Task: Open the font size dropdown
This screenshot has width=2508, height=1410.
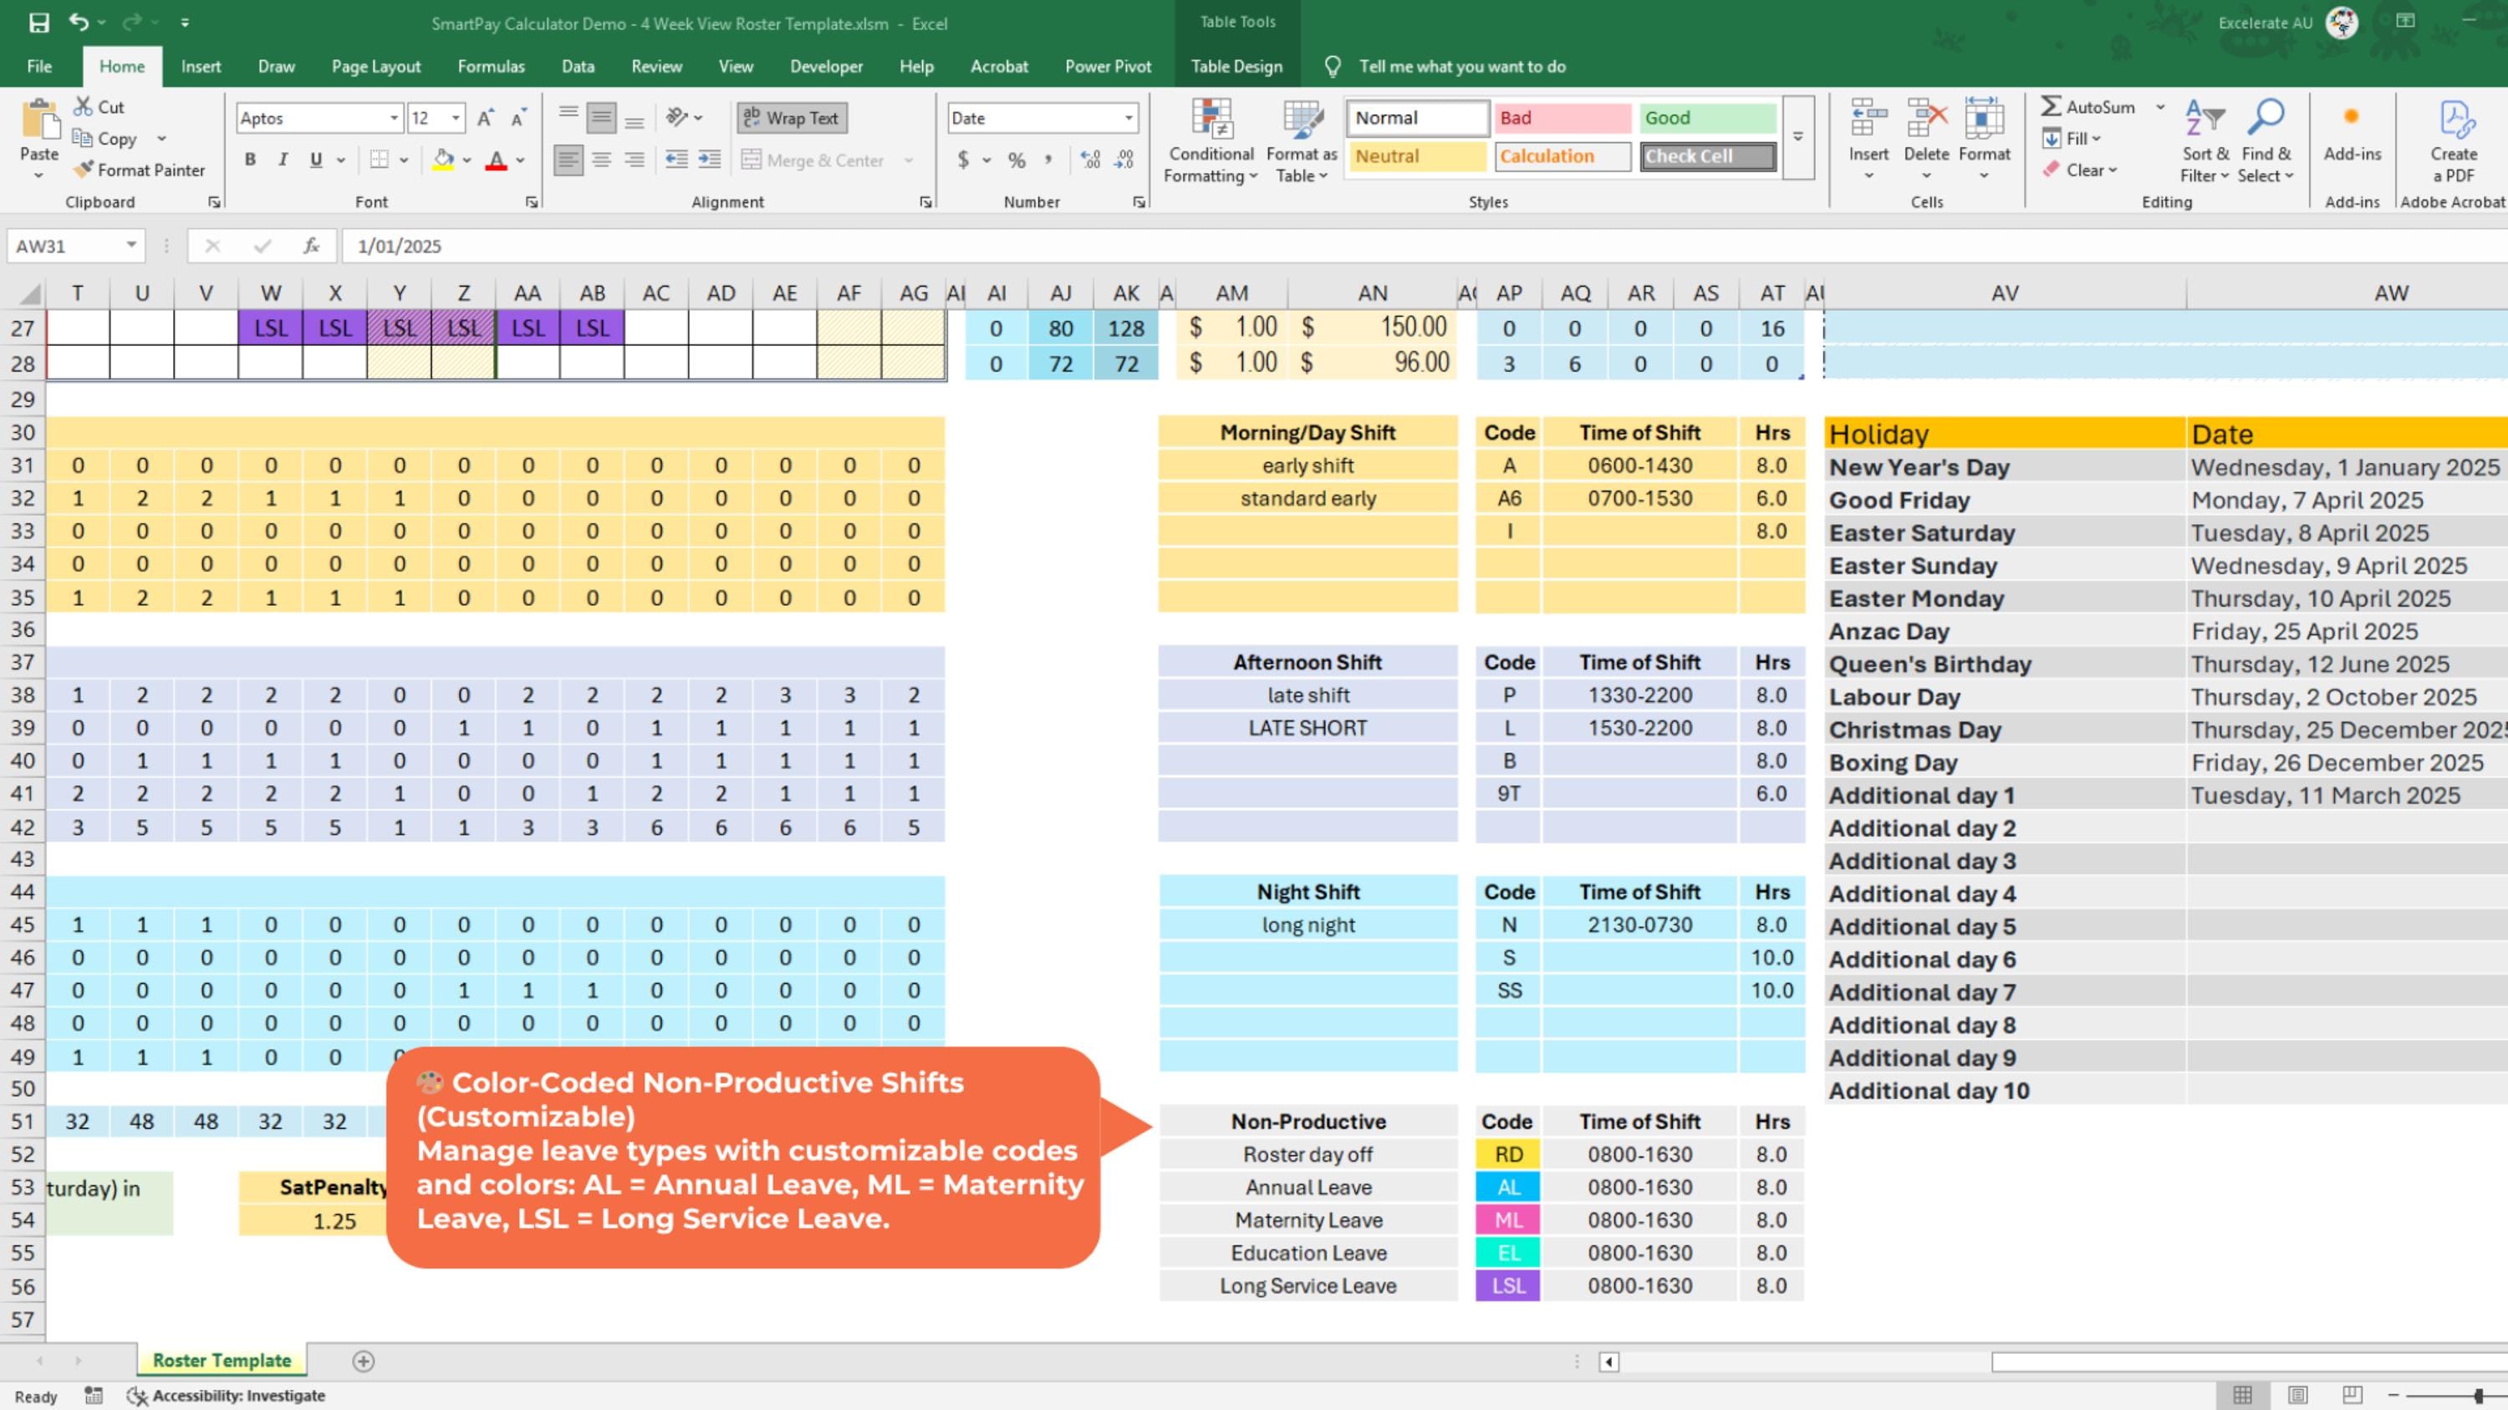Action: point(455,118)
